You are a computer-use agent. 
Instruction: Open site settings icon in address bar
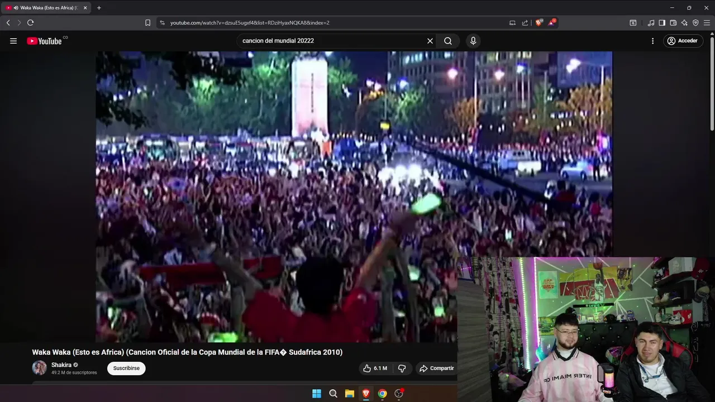point(162,23)
